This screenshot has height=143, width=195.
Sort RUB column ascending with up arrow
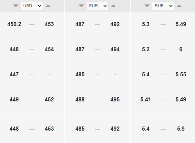(179, 6)
